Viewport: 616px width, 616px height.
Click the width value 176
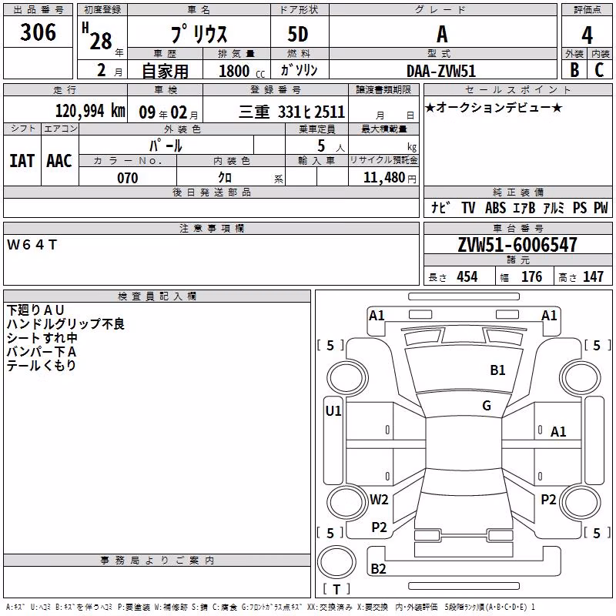531,276
